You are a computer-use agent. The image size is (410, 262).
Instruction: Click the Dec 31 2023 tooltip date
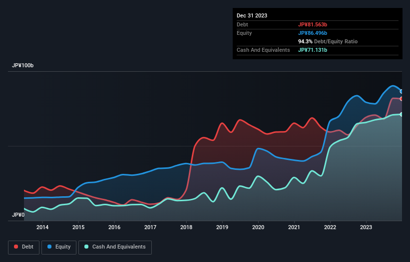tap(252, 15)
